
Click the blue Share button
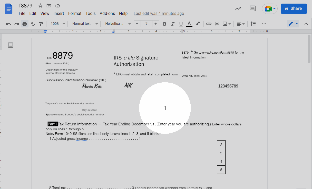point(294,8)
